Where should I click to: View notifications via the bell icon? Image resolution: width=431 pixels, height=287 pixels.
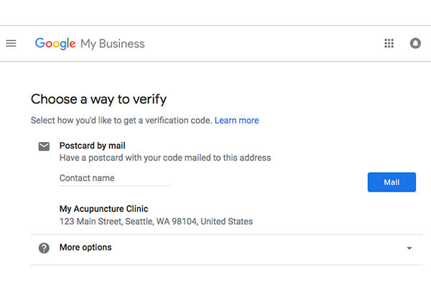click(x=415, y=44)
